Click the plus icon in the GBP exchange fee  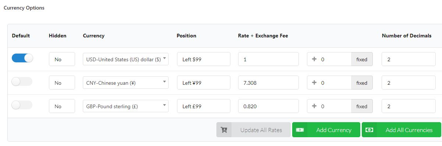pos(314,106)
